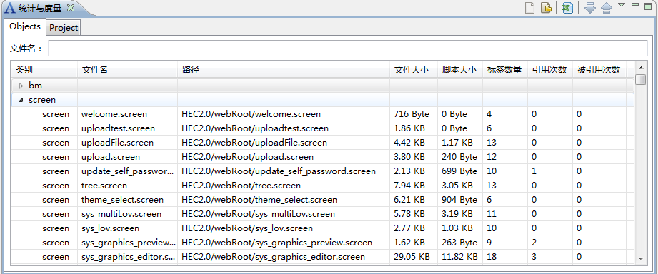Sort by 标签数量 column header
This screenshot has height=274, width=658.
pos(505,69)
